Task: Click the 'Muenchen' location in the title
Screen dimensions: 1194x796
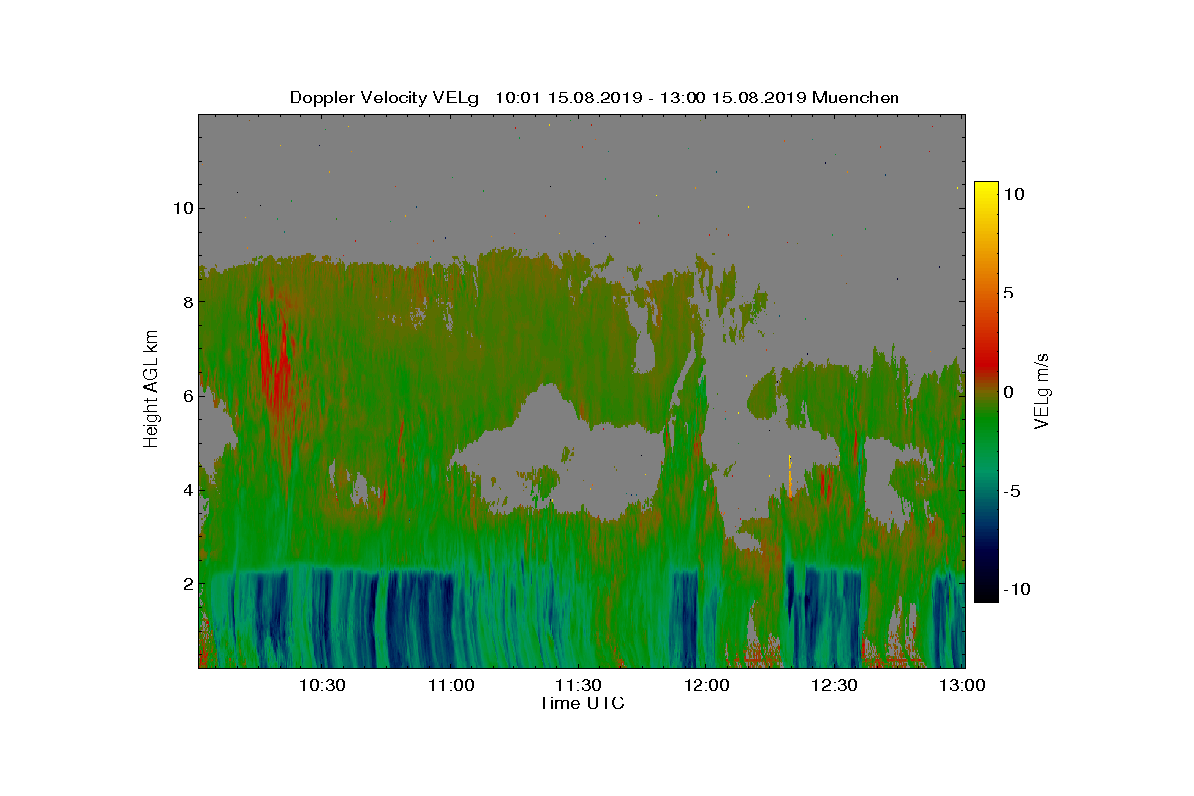Action: 856,98
